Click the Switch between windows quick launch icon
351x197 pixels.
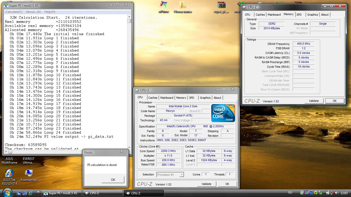pos(19,193)
